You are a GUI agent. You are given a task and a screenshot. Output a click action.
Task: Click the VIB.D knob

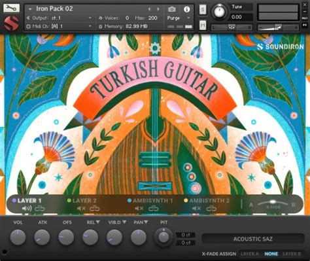coord(114,237)
